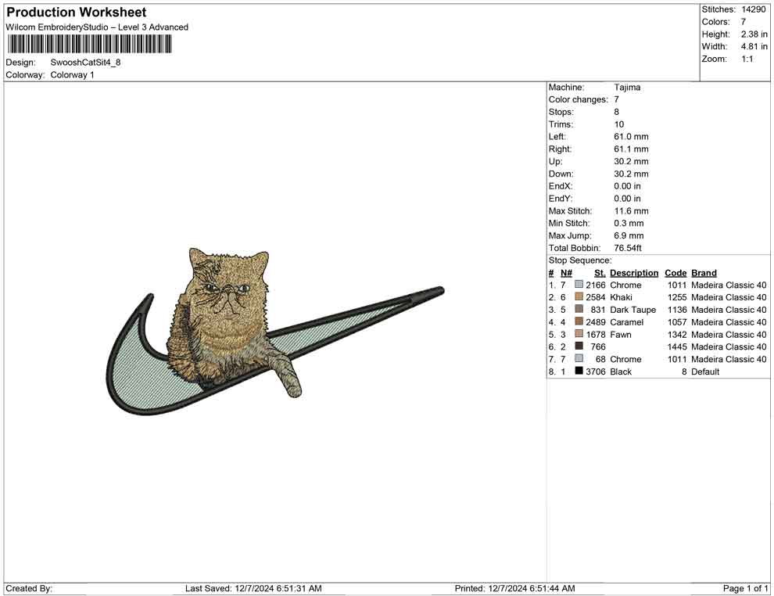Viewport: 774px width, 596px height.
Task: Click the Chrome swatch beside 68 stitches
Action: [579, 358]
